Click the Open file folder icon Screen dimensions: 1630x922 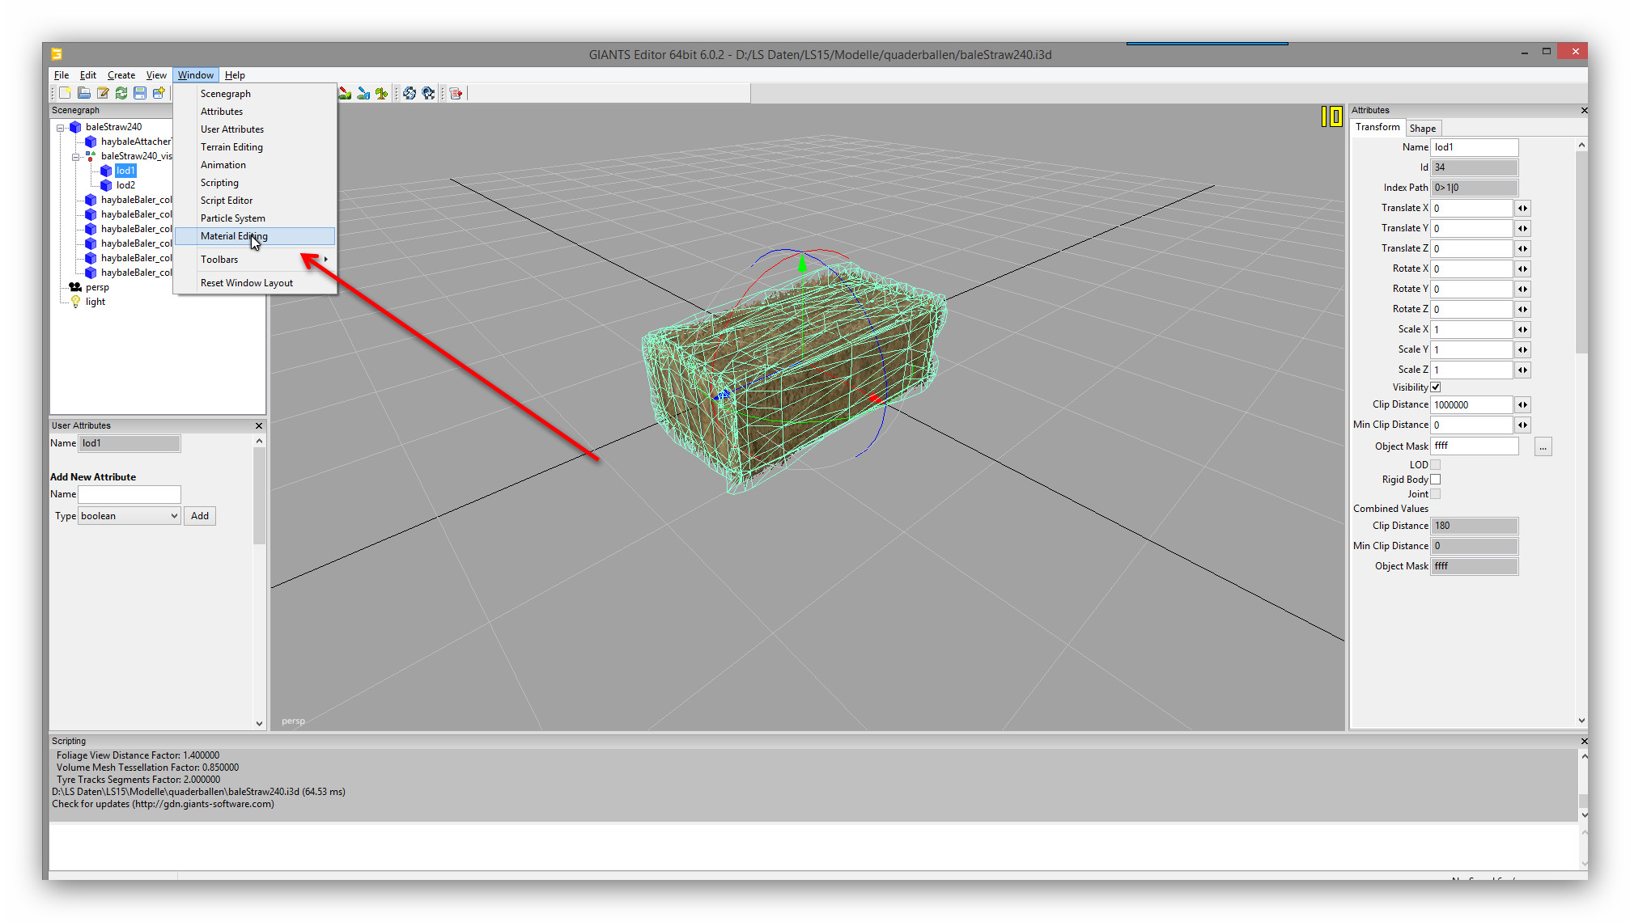[x=84, y=93]
